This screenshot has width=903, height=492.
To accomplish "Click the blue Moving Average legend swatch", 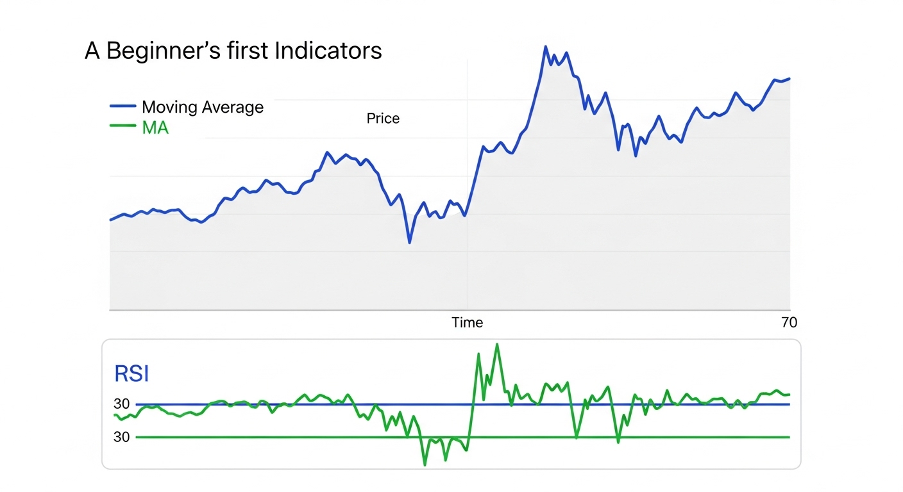I will pyautogui.click(x=123, y=106).
